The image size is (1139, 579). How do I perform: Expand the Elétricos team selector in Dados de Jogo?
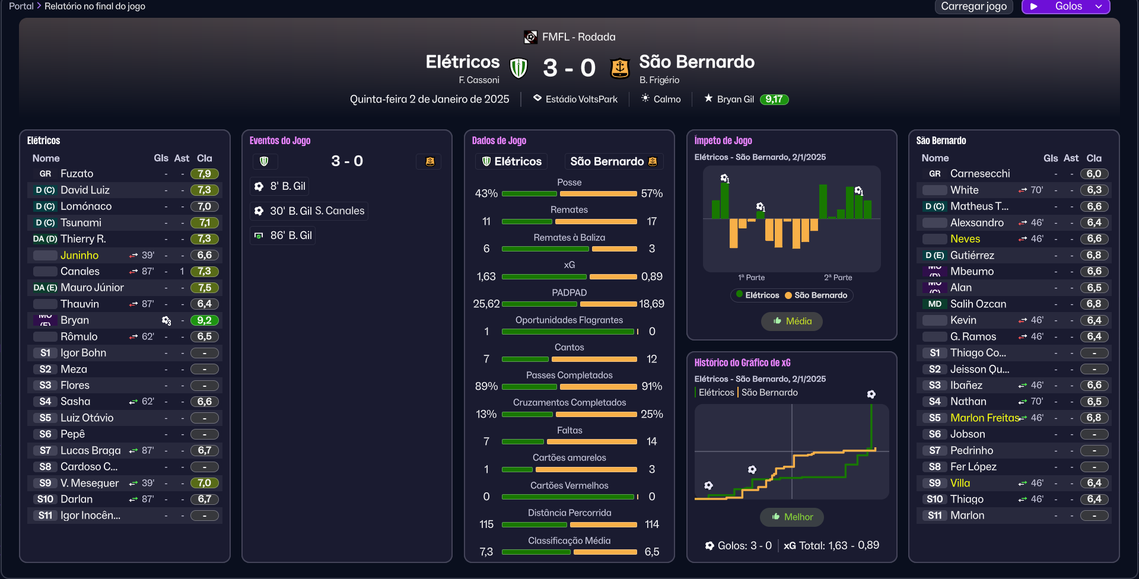coord(511,161)
